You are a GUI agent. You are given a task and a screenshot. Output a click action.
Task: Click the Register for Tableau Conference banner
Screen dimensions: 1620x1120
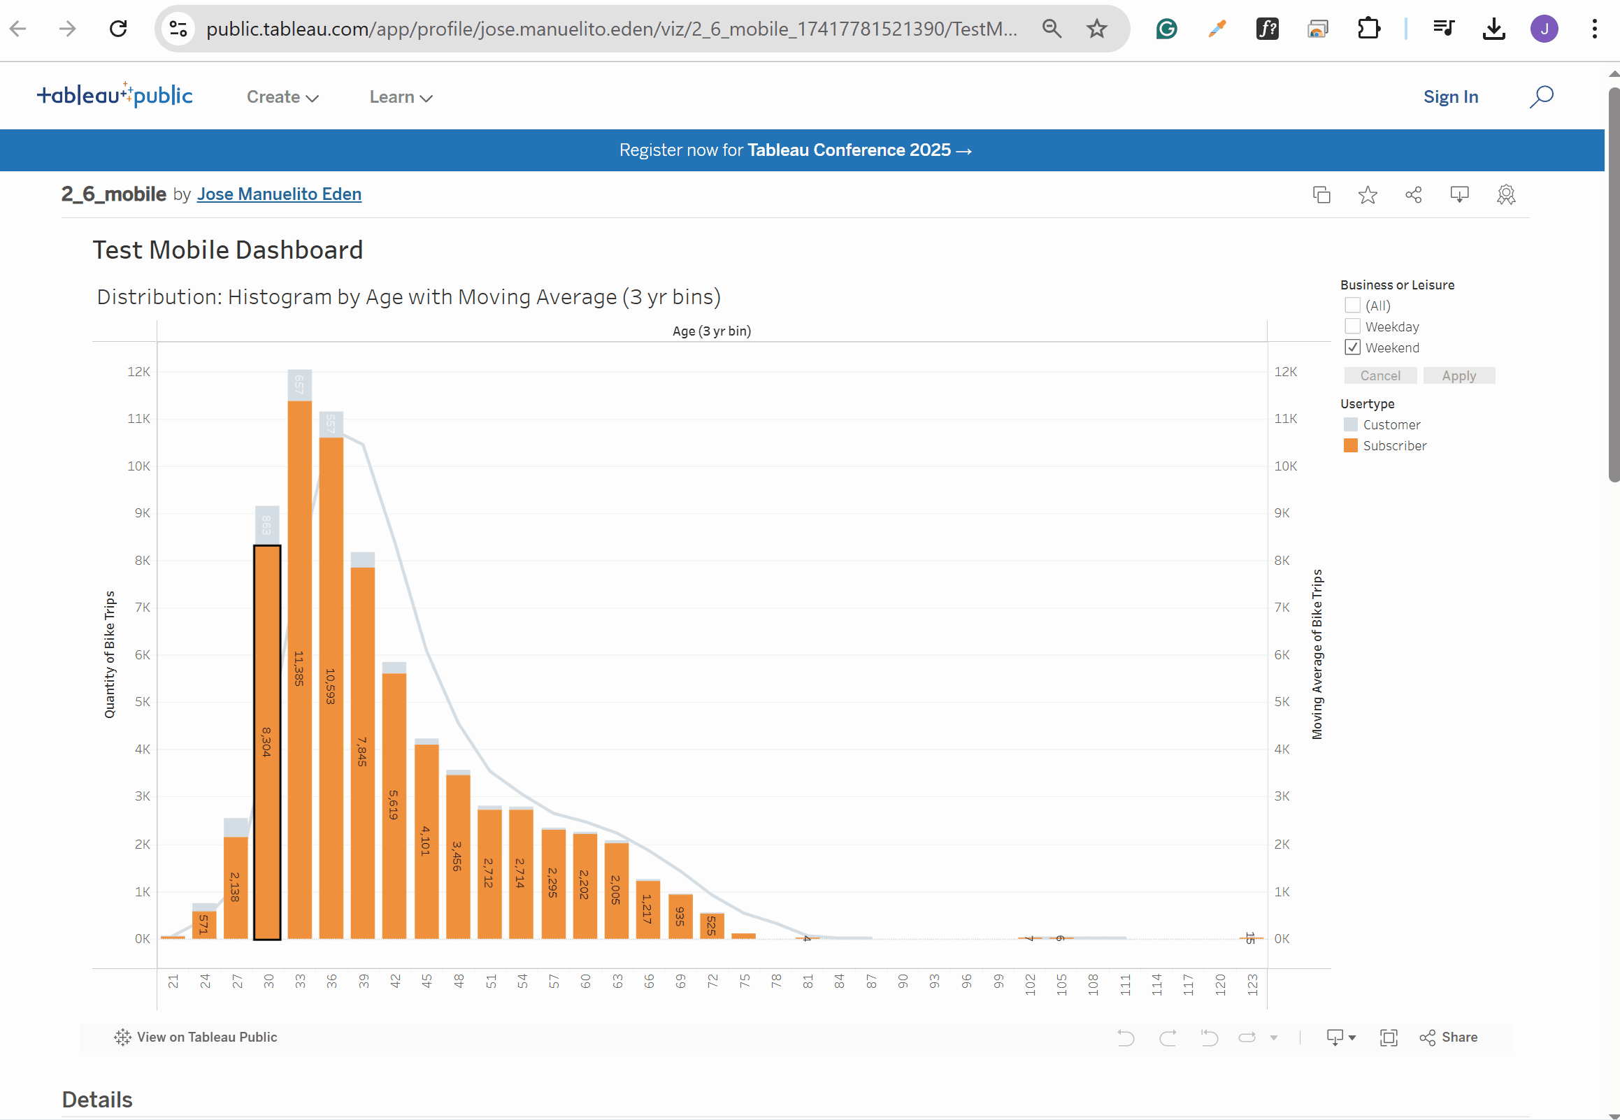click(795, 150)
